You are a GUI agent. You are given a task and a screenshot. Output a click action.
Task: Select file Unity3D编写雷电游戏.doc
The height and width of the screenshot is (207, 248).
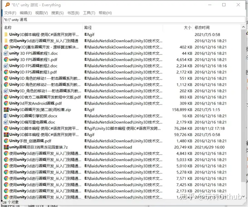(x=32, y=122)
